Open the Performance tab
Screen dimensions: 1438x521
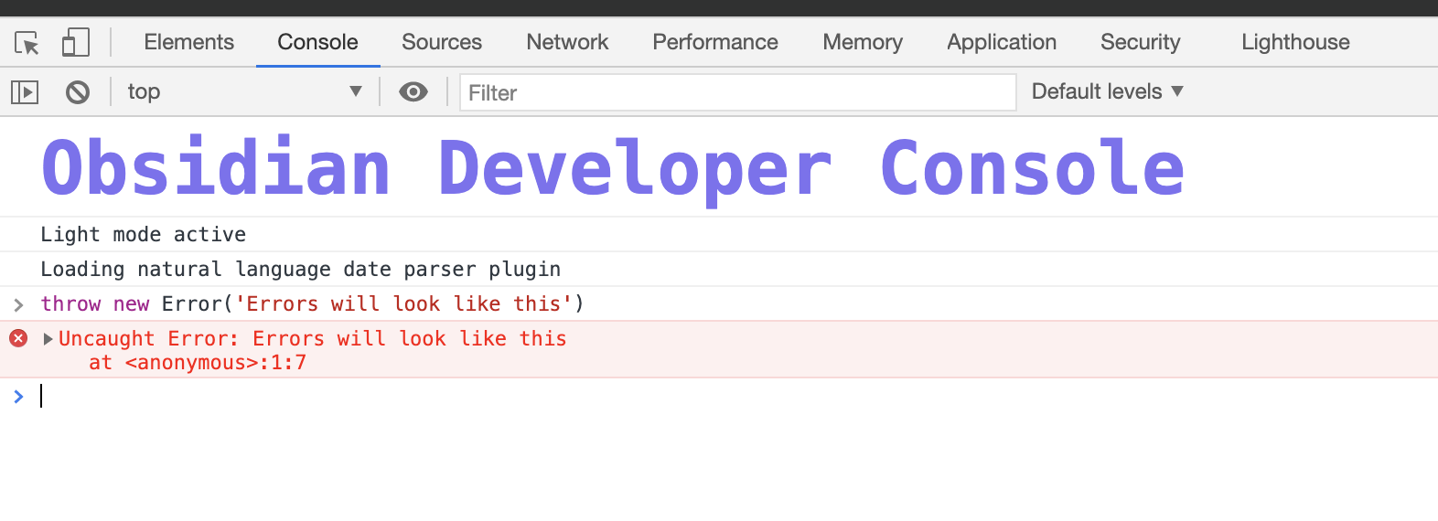click(x=715, y=42)
